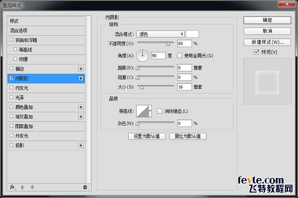Click the trash delete effect icon
This screenshot has width=298, height=198.
(85, 187)
